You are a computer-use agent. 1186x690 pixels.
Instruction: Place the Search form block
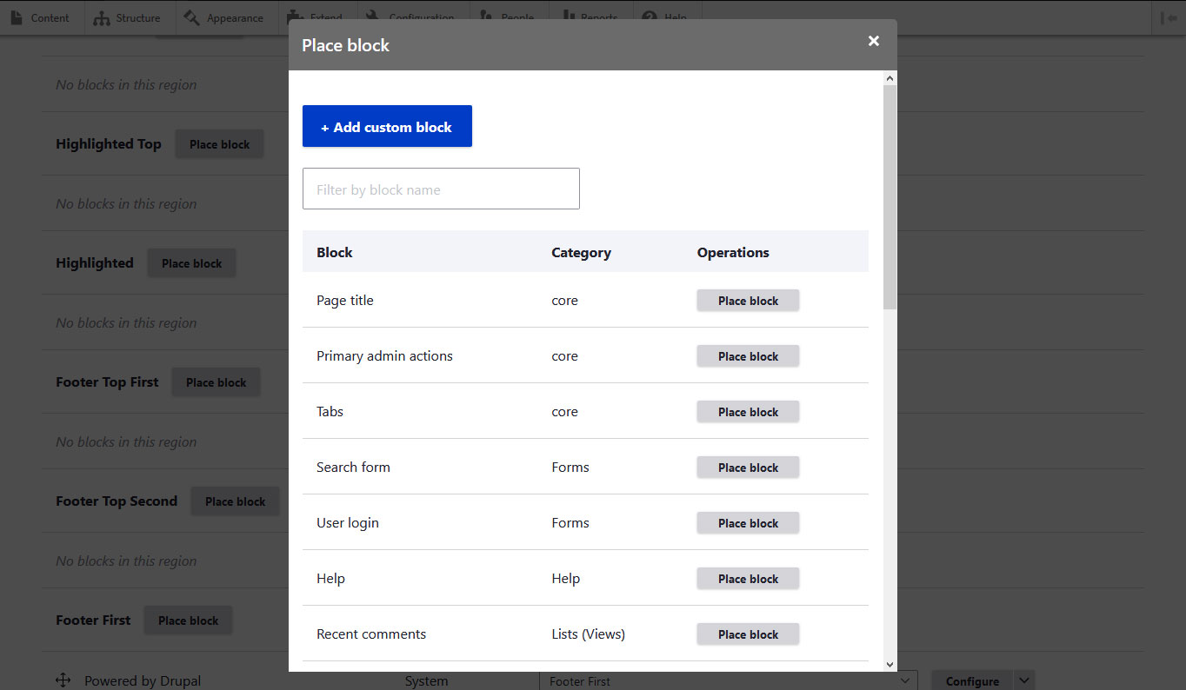coord(748,468)
